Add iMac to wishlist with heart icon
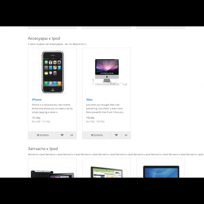Viewport: 204px width, 204px height. 116,135
